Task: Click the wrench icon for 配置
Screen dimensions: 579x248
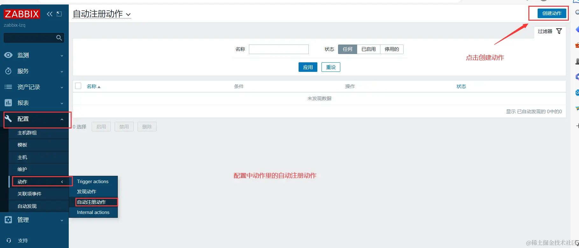Action: coord(8,119)
